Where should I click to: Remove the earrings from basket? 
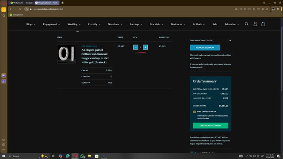[141, 53]
